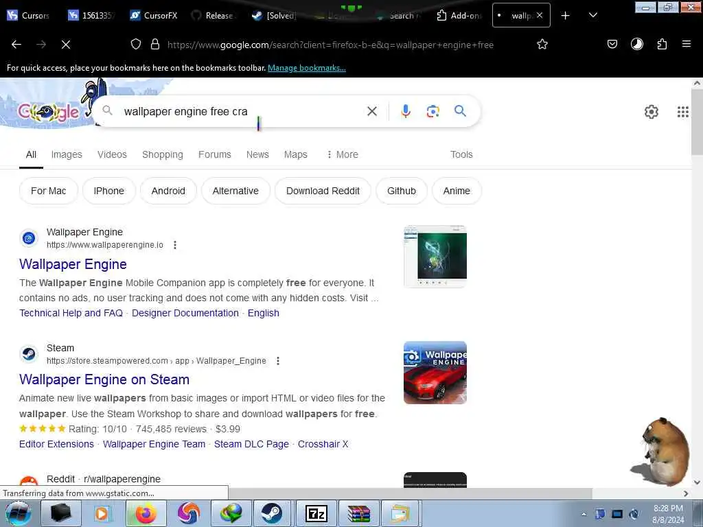Open Wallpaper Engine on Steam link
The width and height of the screenshot is (703, 527).
point(104,379)
